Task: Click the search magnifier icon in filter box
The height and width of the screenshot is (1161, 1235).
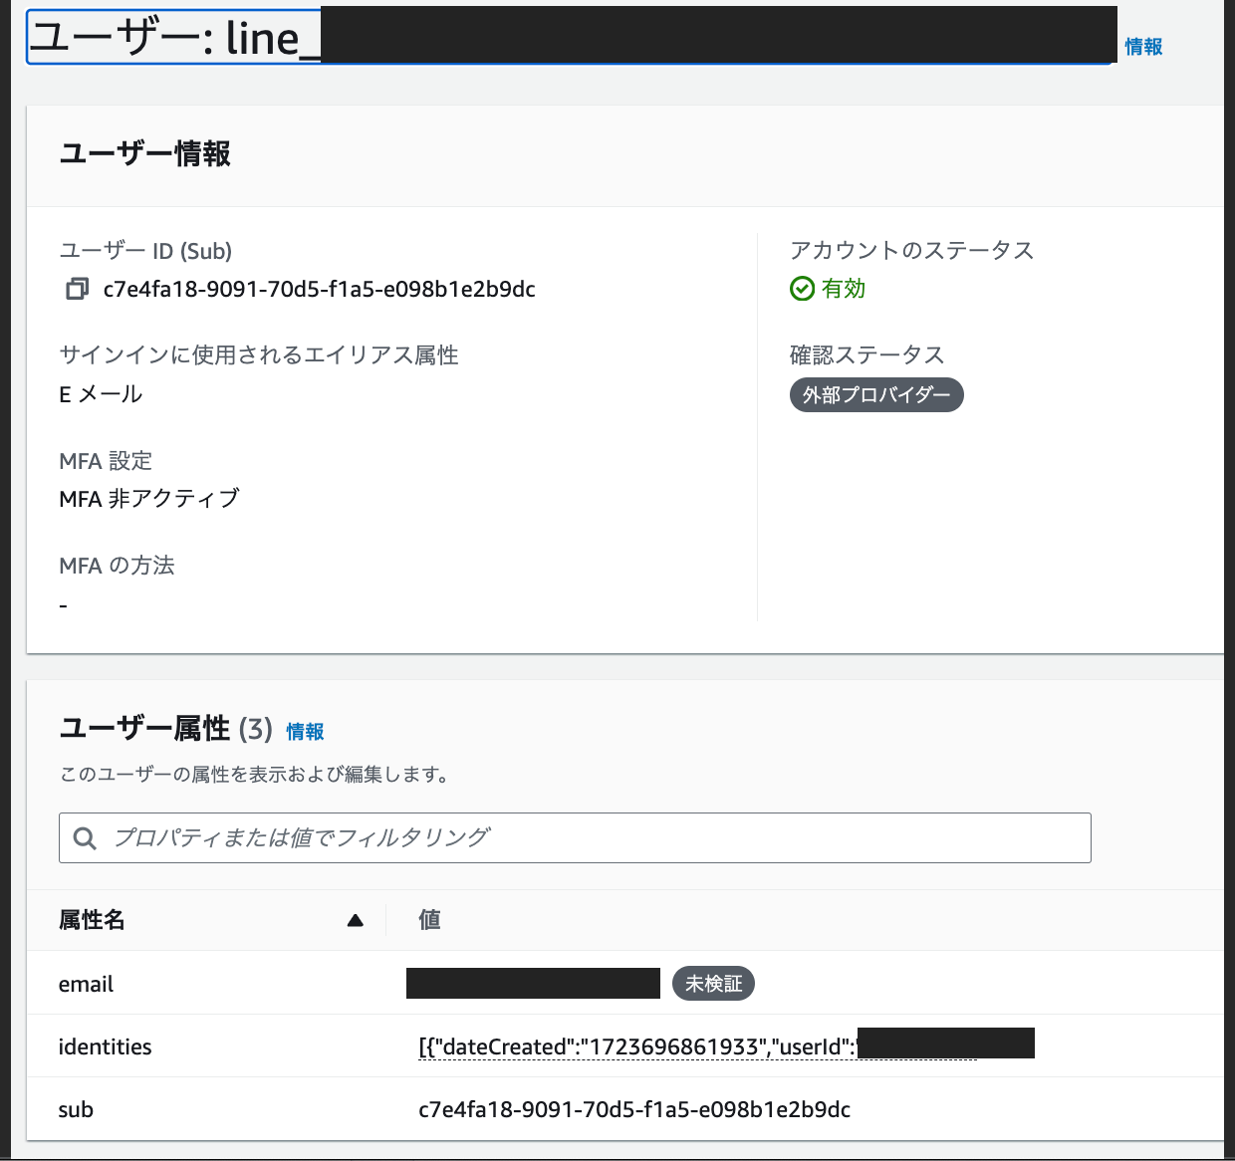Action: coord(86,838)
